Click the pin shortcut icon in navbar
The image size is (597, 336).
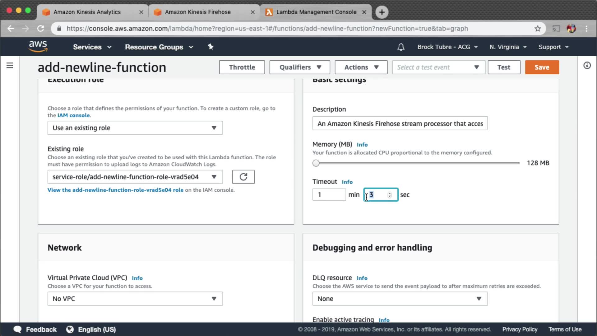click(x=211, y=47)
